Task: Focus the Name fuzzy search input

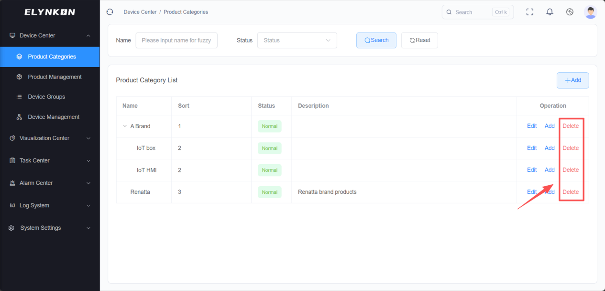Action: tap(176, 40)
